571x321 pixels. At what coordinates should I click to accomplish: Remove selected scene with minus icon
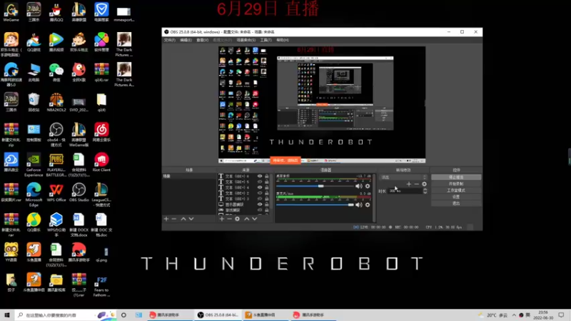pyautogui.click(x=174, y=219)
